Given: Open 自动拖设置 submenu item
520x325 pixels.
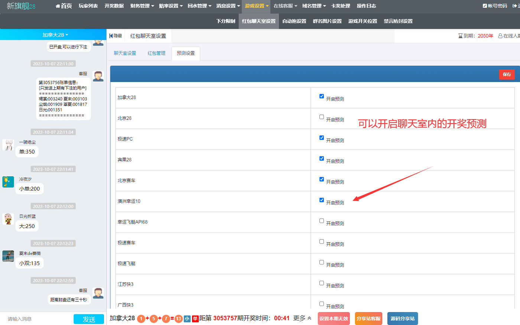Looking at the screenshot, I should (x=294, y=21).
